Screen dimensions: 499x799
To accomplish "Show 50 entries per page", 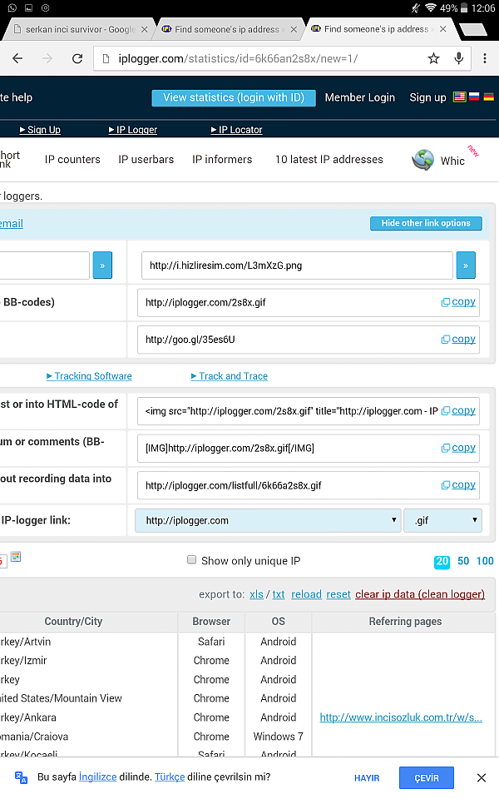I will pos(463,561).
